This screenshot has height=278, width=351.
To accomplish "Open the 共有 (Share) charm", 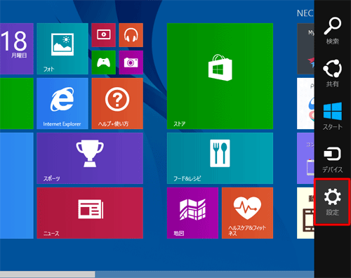I will 333,73.
